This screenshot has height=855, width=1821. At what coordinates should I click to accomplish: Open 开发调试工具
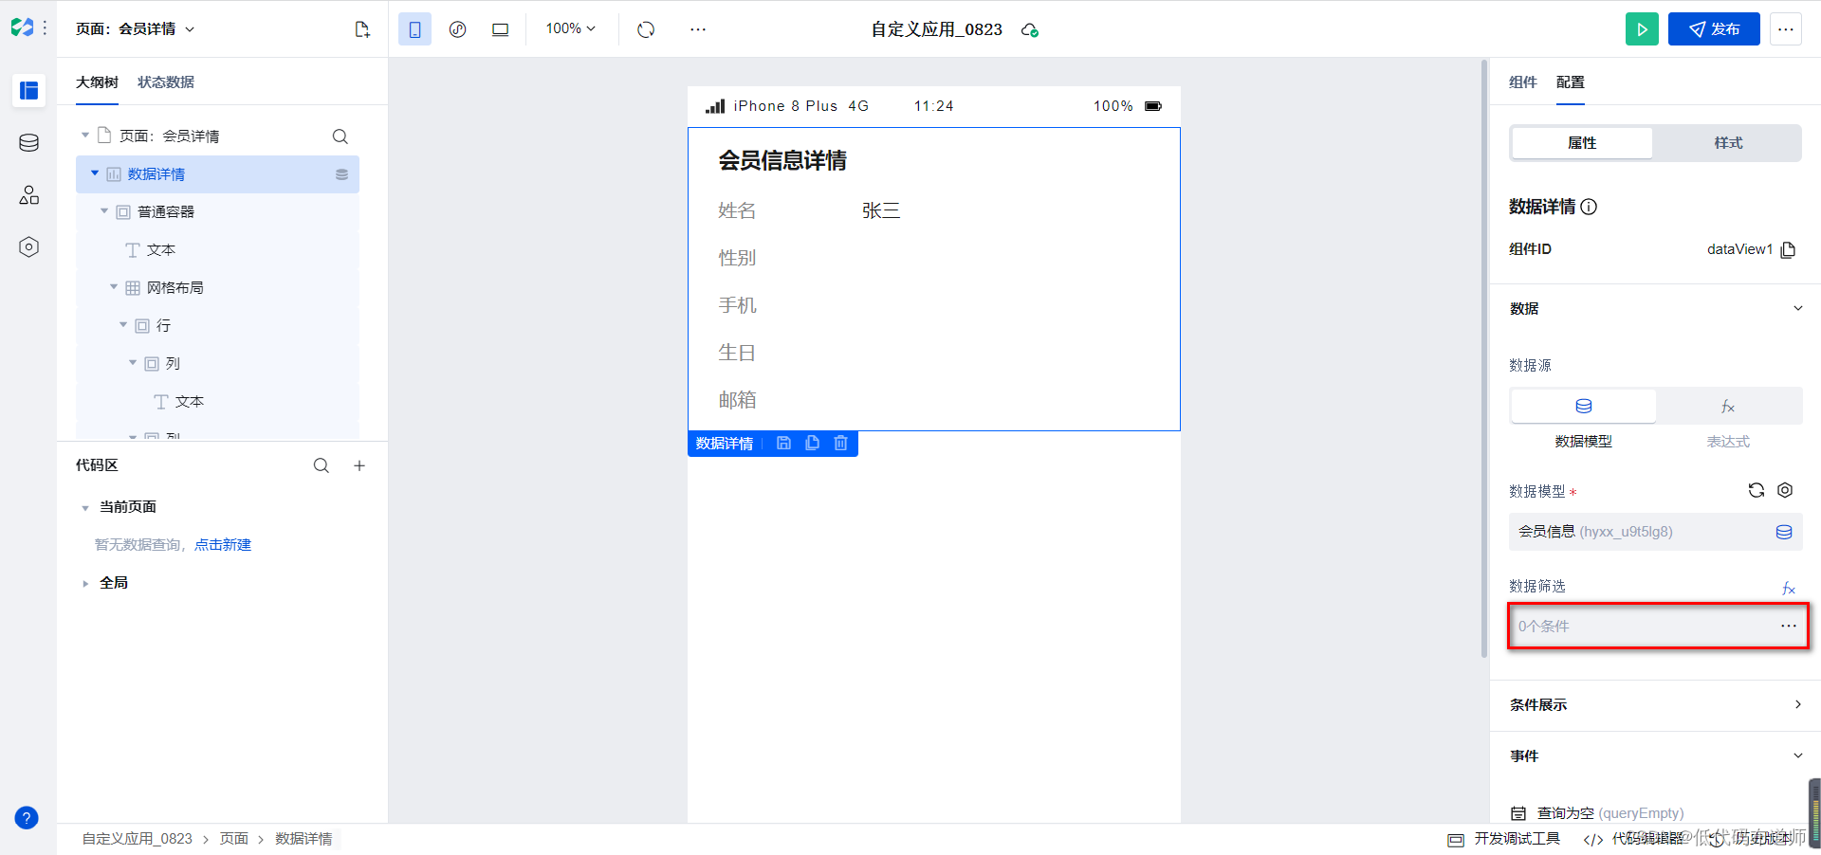point(1504,839)
